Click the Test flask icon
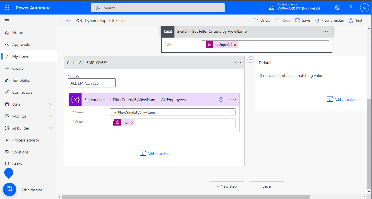The width and height of the screenshot is (372, 199). tap(351, 20)
